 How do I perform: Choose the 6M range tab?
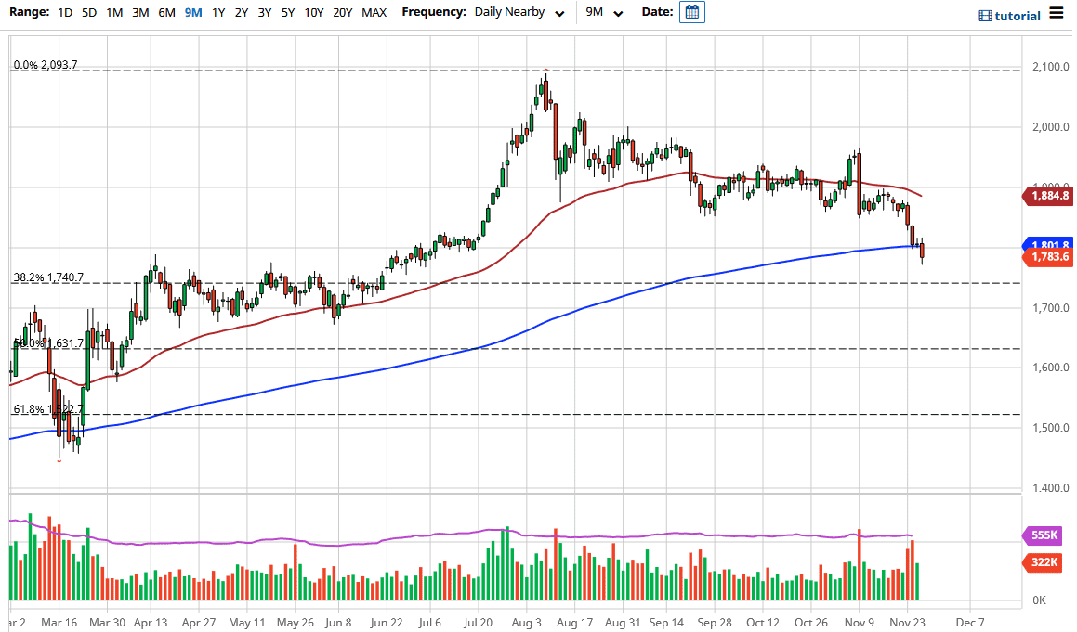pyautogui.click(x=166, y=13)
